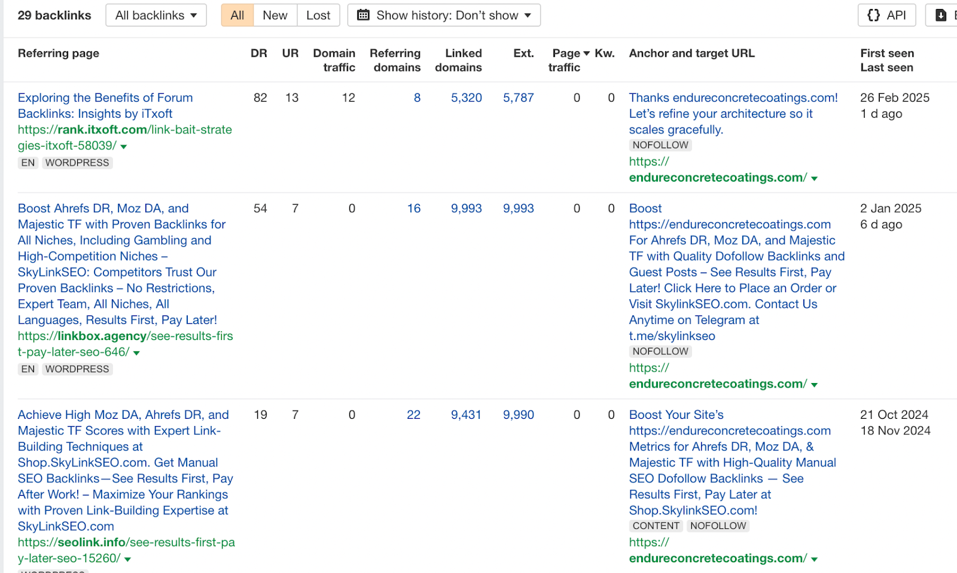Sort by Referring domains column header
Screen dimensions: 957x573
click(395, 60)
